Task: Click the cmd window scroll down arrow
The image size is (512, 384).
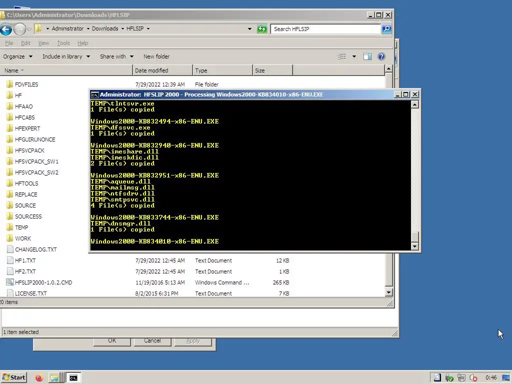Action: coord(414,246)
